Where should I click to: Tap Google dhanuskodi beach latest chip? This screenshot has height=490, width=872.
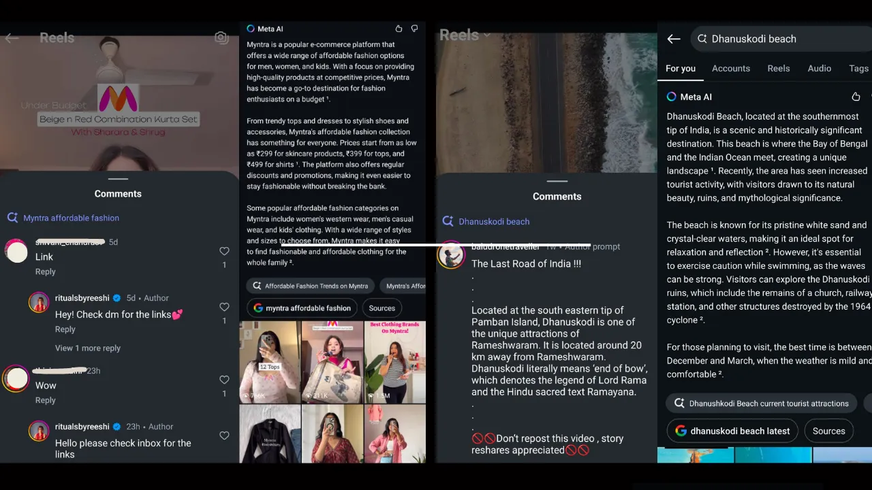[732, 431]
